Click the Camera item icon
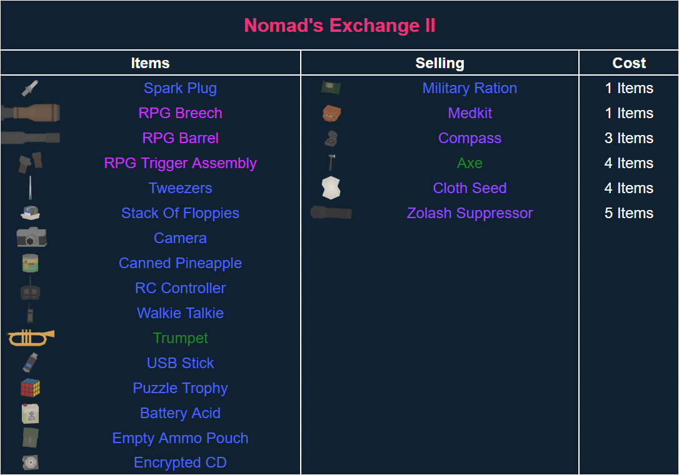Screen dimensions: 679x475 click(x=31, y=237)
